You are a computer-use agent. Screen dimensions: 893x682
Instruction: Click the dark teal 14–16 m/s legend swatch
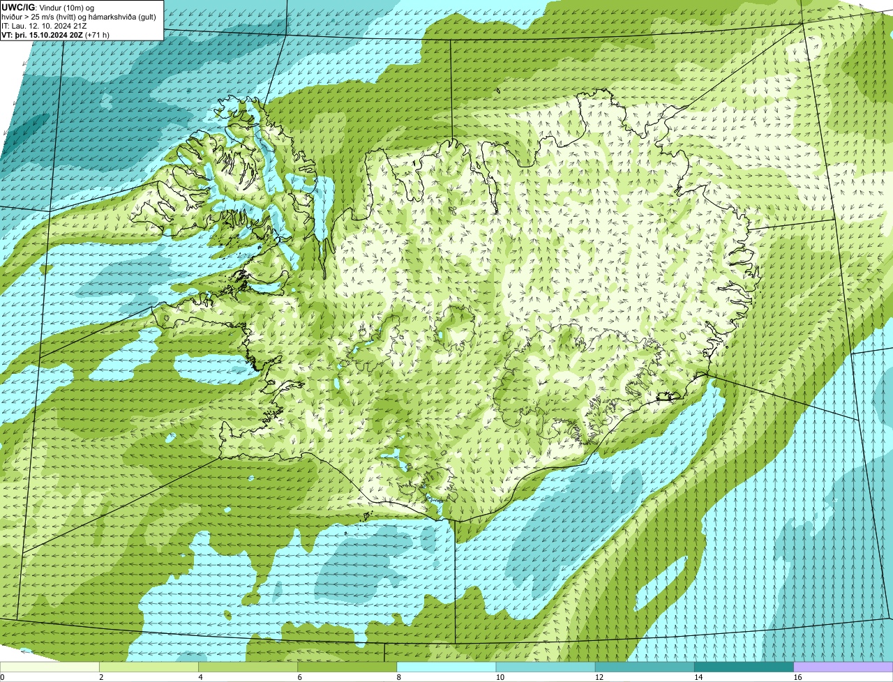click(744, 667)
